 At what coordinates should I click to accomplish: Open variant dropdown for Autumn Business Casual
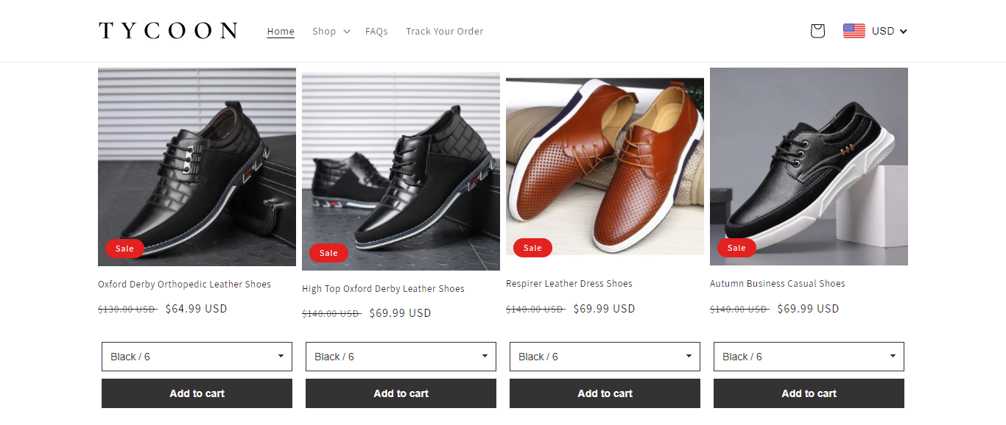point(809,357)
